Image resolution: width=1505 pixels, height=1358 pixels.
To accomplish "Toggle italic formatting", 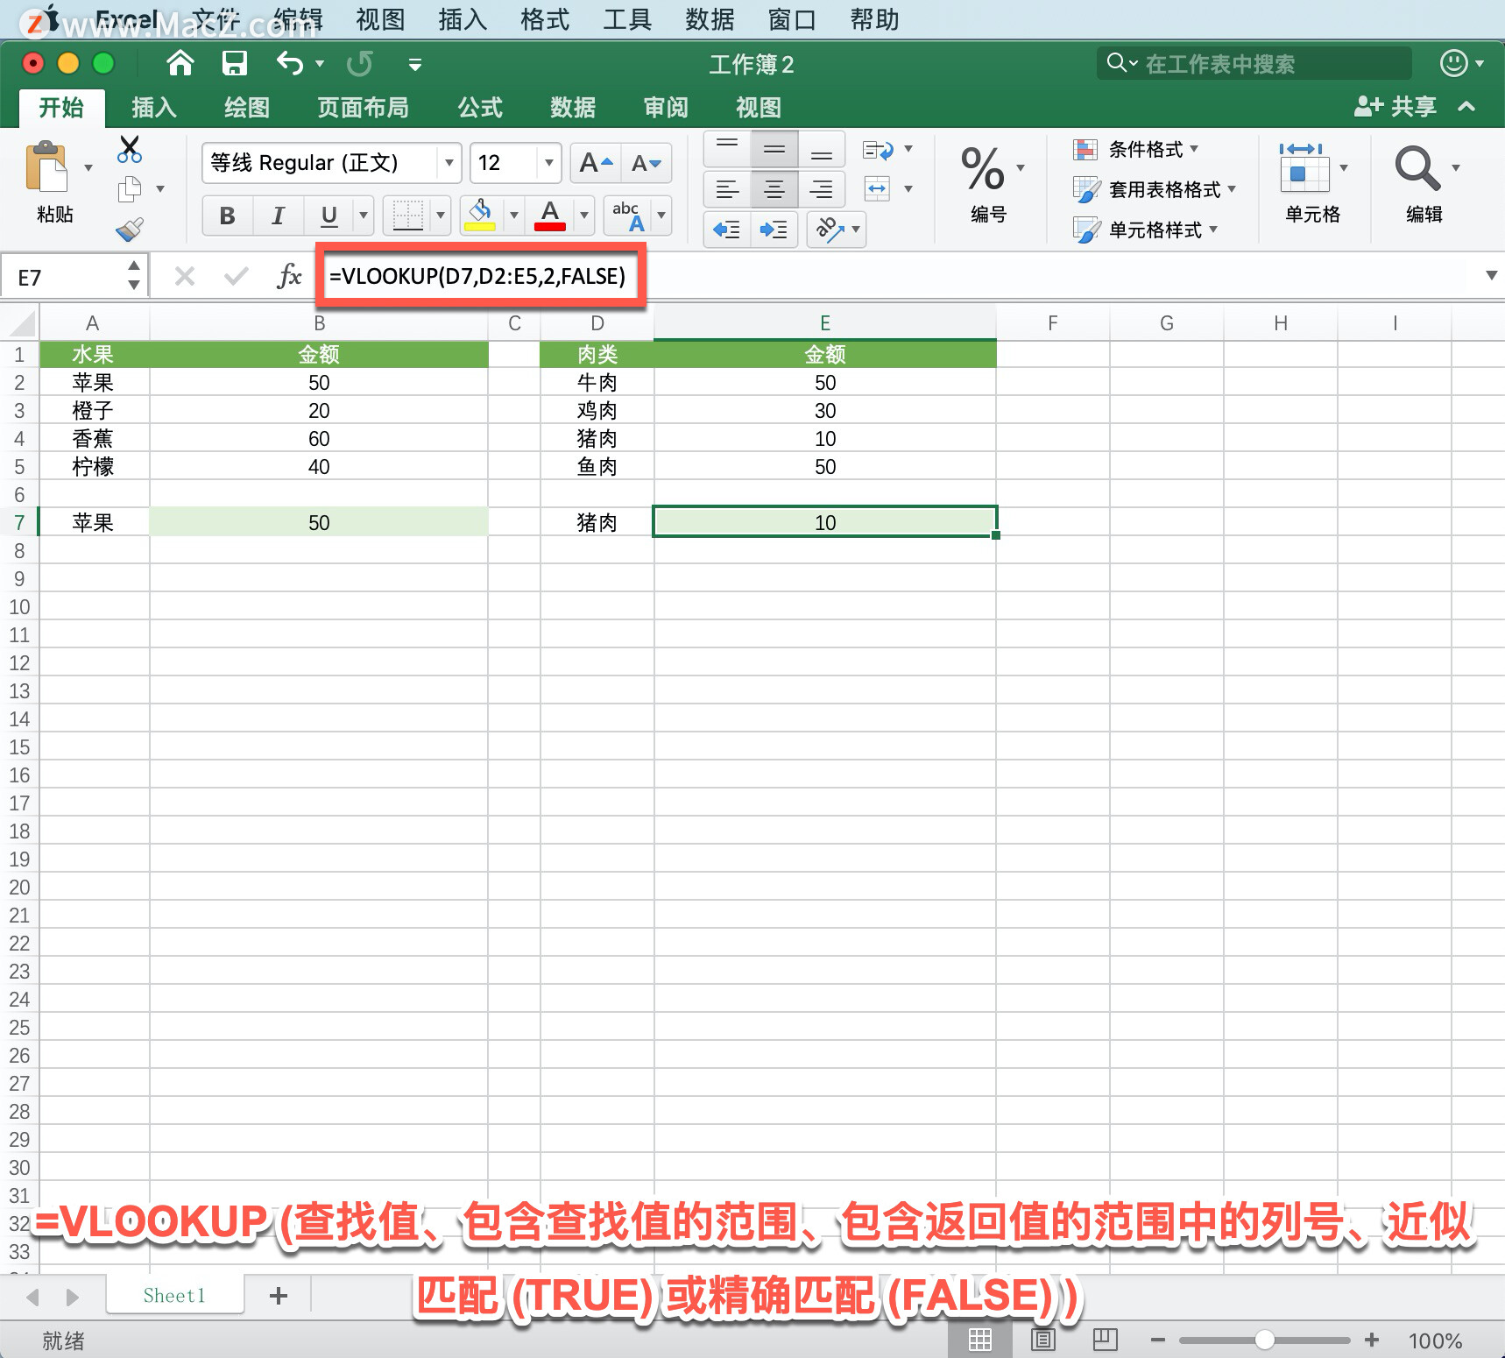I will (279, 216).
